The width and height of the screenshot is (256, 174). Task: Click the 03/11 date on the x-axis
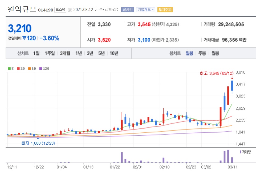233,167
